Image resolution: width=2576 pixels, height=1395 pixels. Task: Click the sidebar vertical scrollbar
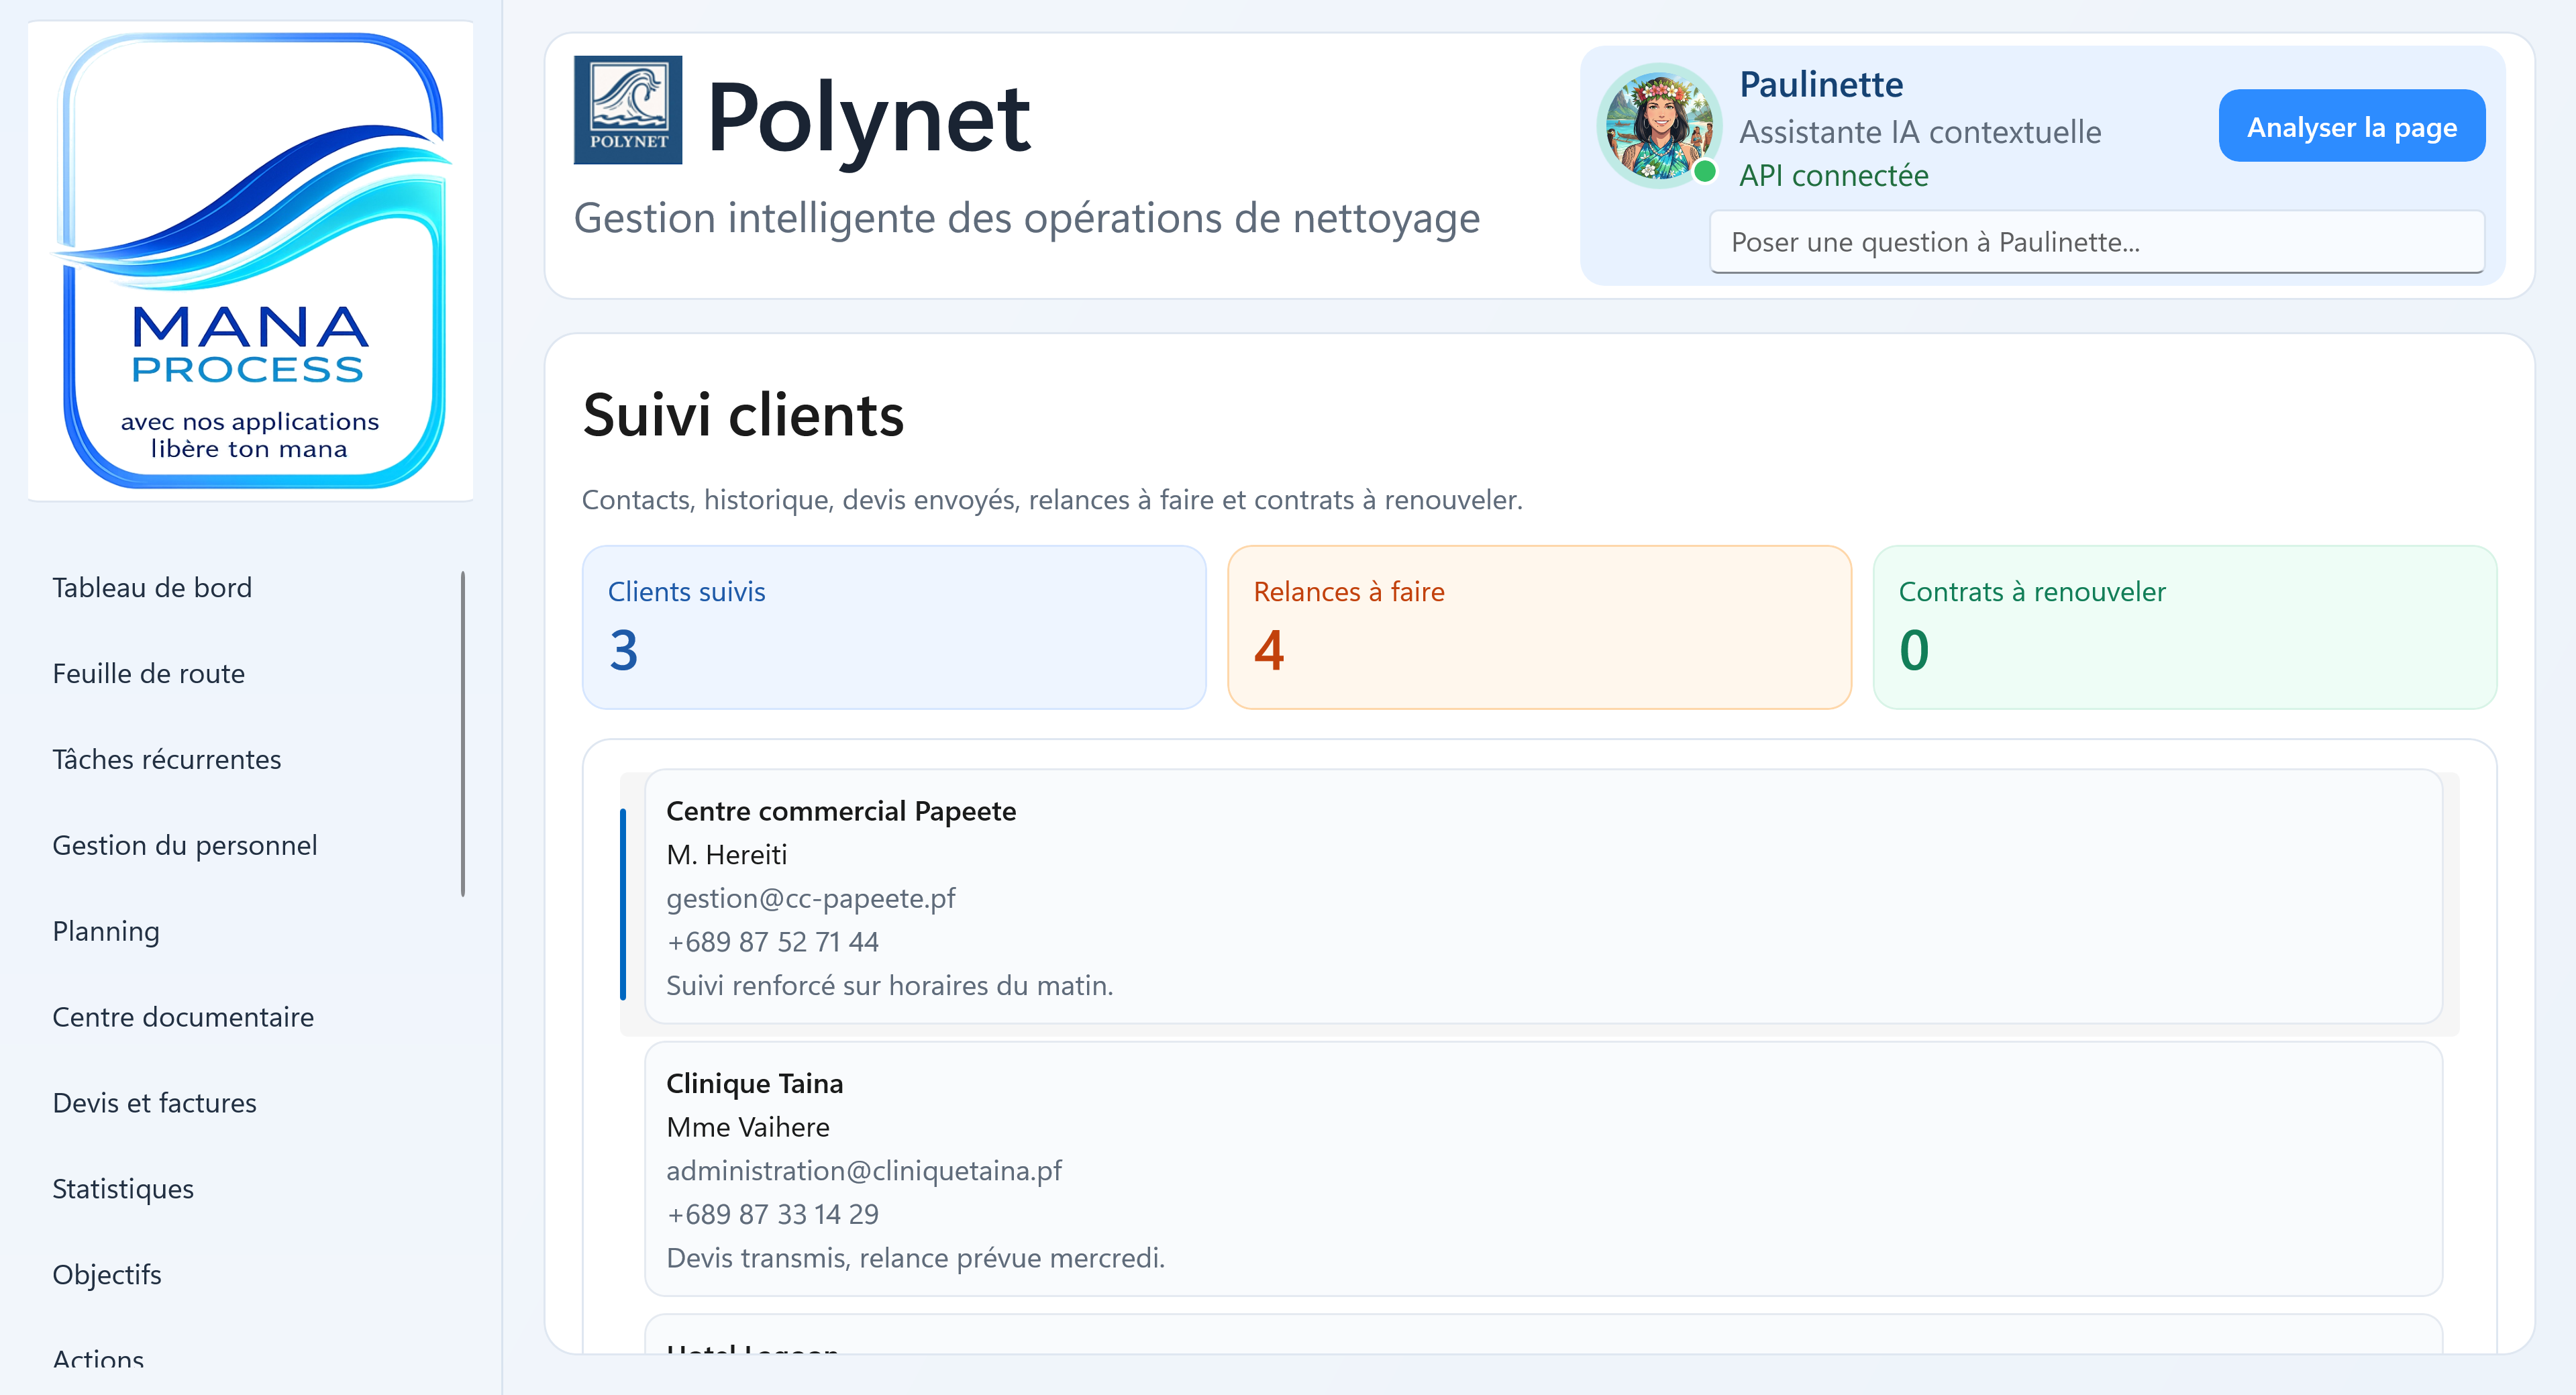click(x=463, y=733)
